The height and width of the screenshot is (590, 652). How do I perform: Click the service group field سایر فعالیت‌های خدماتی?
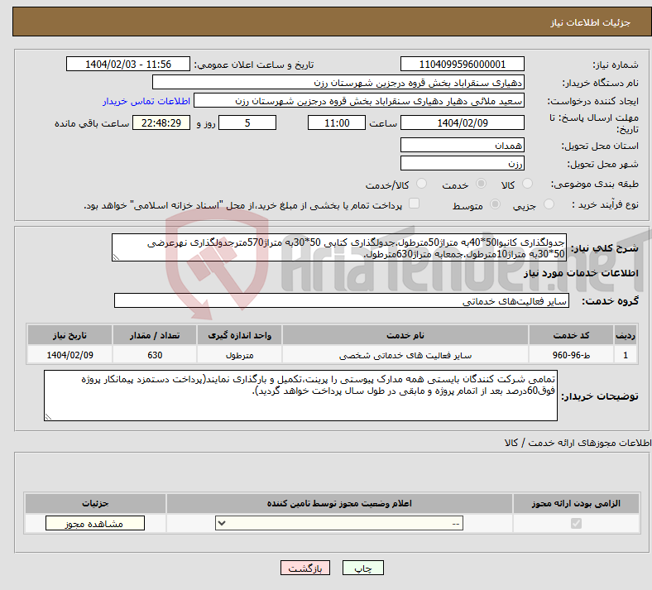(x=342, y=300)
